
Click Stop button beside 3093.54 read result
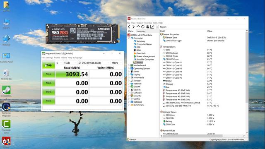[48, 74]
